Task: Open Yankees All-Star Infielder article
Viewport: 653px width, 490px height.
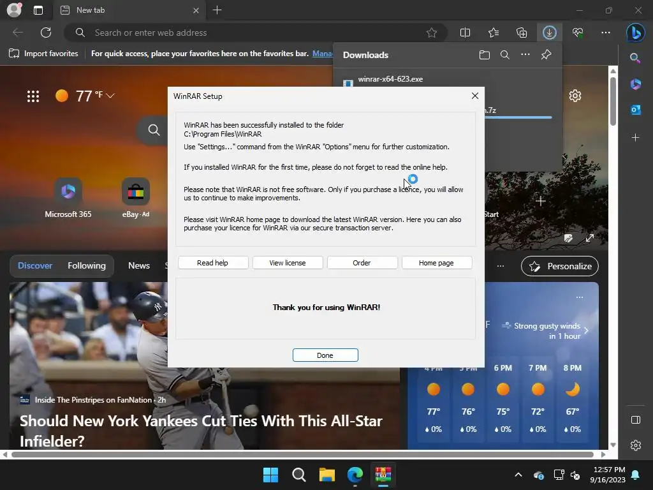Action: coord(201,431)
